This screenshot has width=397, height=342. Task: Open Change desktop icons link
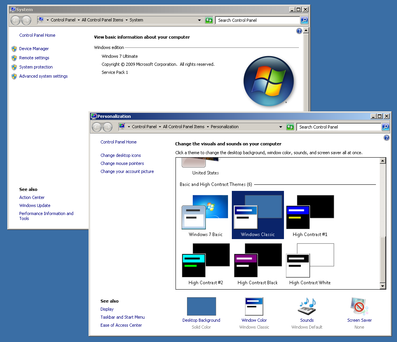coord(121,155)
